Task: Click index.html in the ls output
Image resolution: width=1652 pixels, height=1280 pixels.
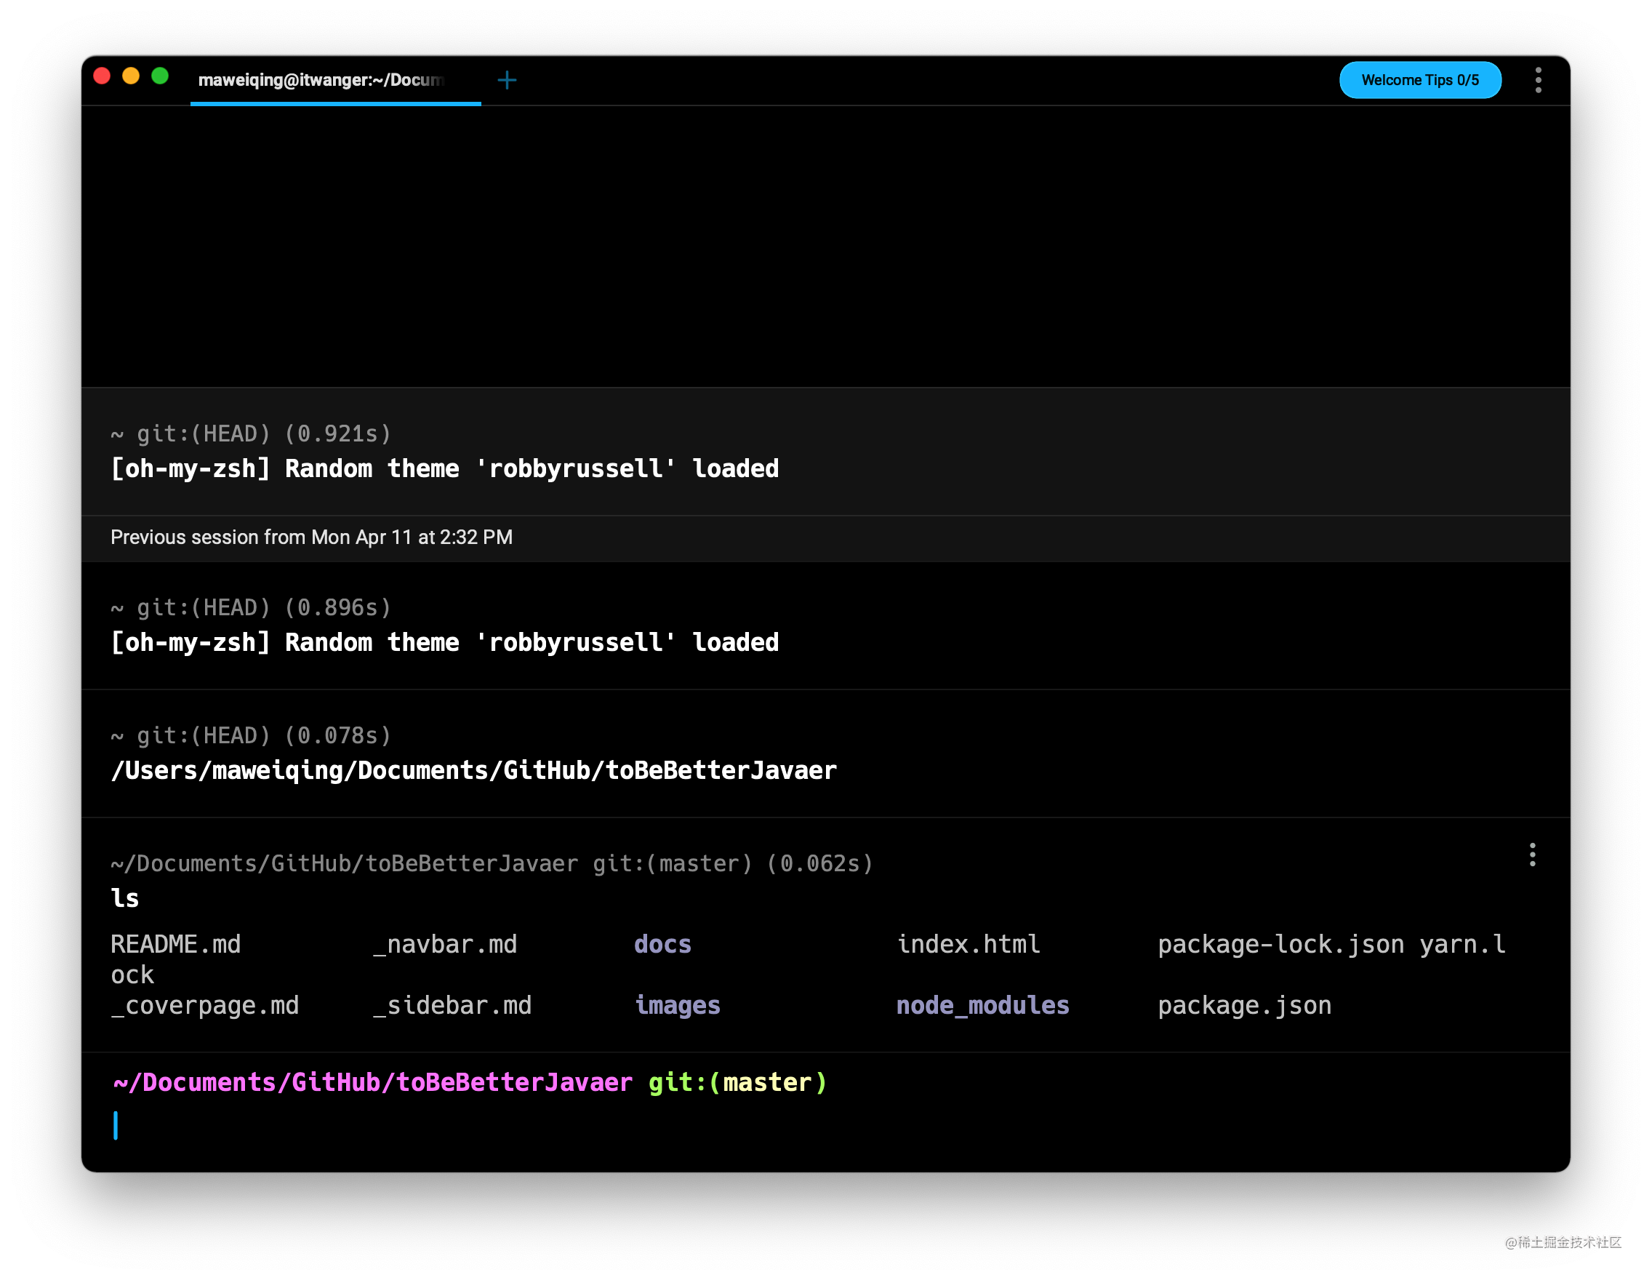Action: [969, 944]
